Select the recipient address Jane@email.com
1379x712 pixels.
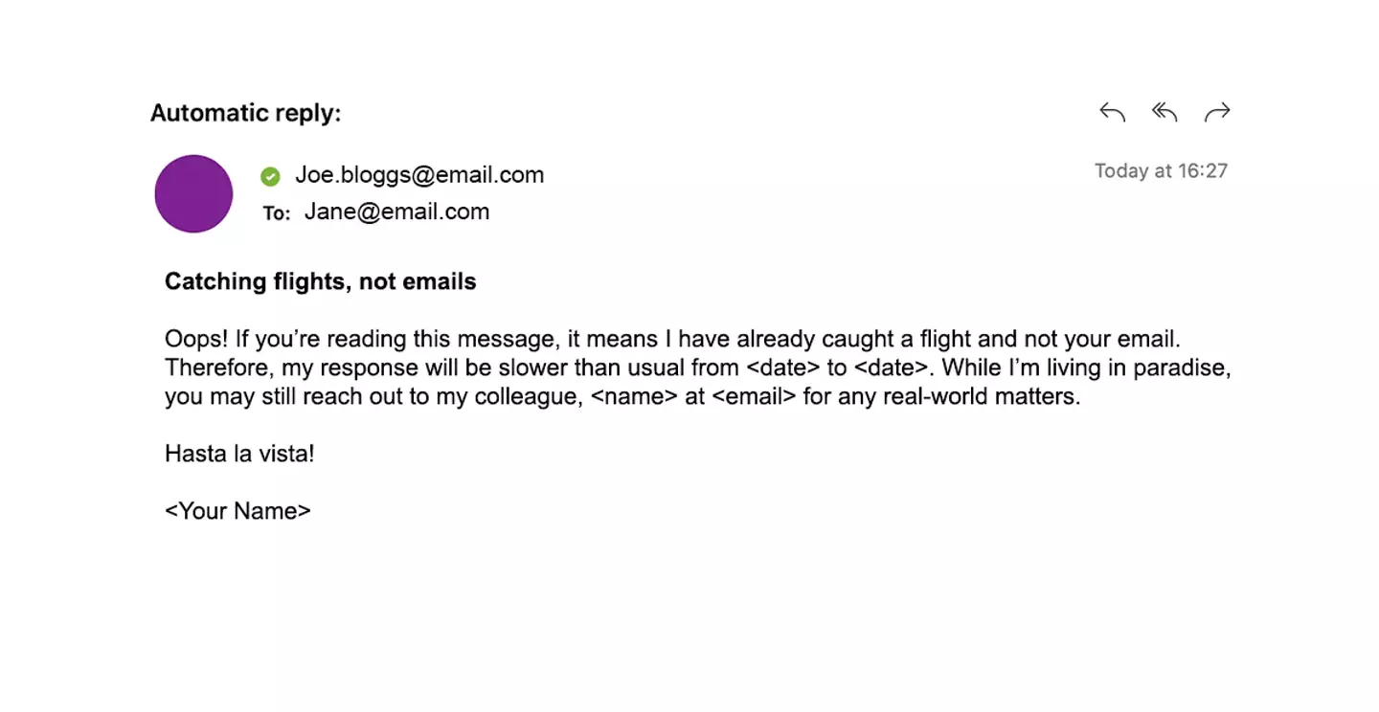coord(396,211)
